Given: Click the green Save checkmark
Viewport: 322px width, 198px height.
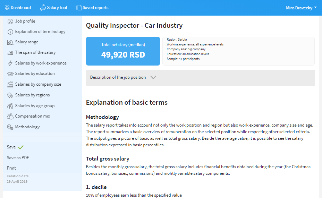Looking at the screenshot, I should click(21, 147).
